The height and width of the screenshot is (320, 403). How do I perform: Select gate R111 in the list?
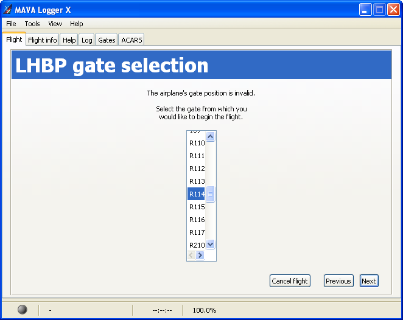coord(197,156)
